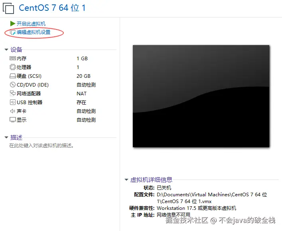This screenshot has width=282, height=231.
Task: Select the 内存 device row label
Action: tap(22, 59)
